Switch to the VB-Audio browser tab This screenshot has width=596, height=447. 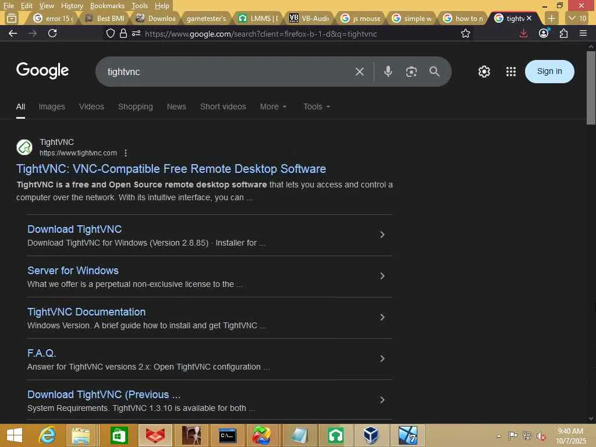(310, 18)
